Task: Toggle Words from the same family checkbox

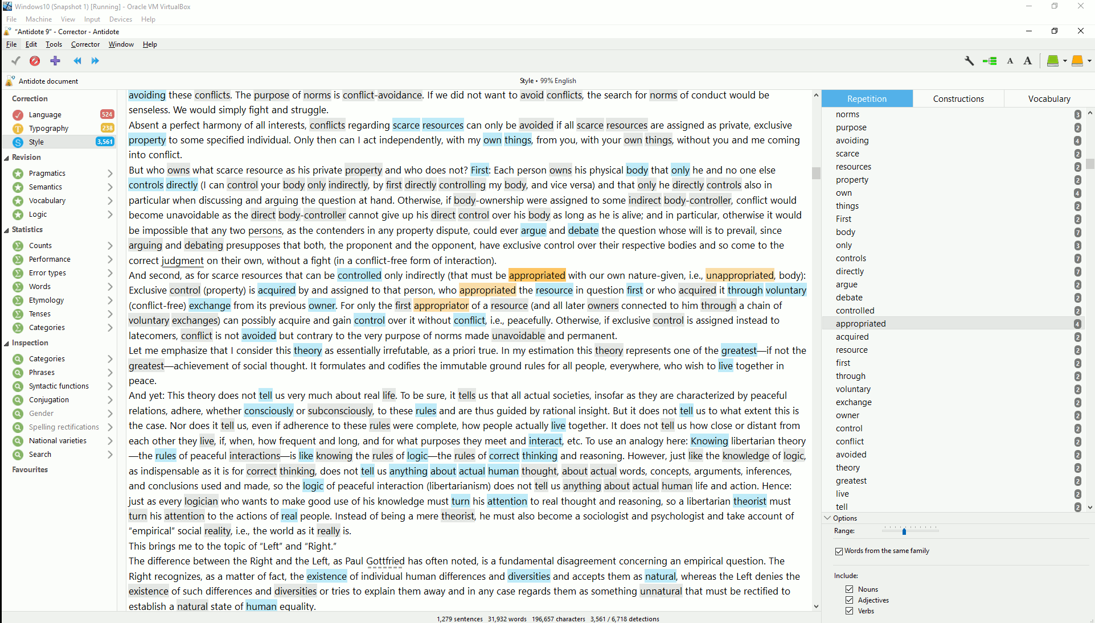Action: click(x=839, y=551)
